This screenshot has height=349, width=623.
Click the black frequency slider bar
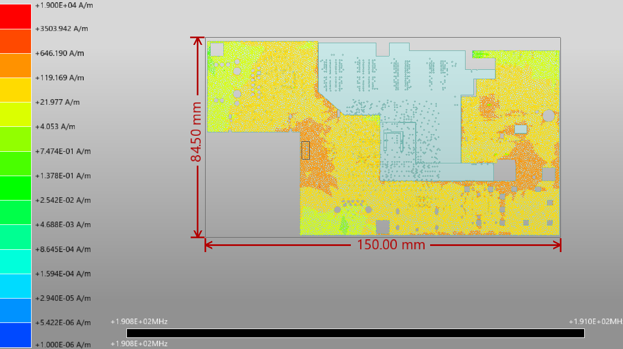point(355,333)
